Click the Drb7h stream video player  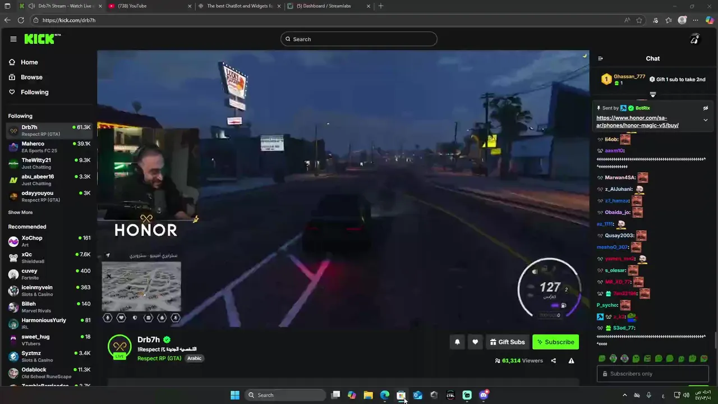coord(343,189)
